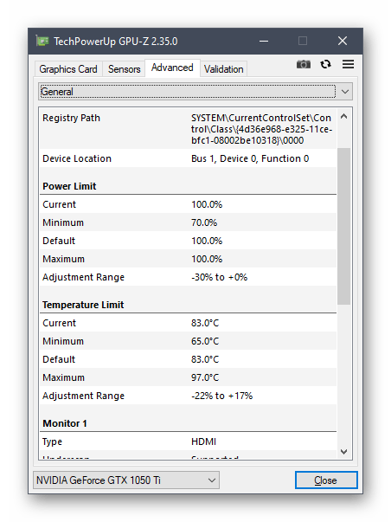Click the 'Bus 1, Device 0, Function 0' value
Image resolution: width=391 pixels, height=522 pixels.
point(250,158)
